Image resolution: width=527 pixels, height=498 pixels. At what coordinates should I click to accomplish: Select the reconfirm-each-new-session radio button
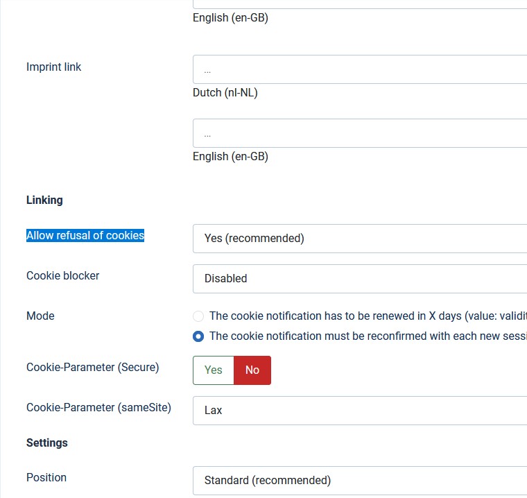click(198, 336)
